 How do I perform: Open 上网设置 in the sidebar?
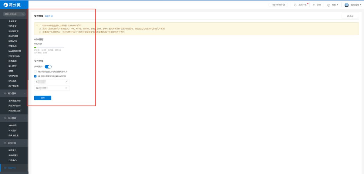(x=13, y=21)
